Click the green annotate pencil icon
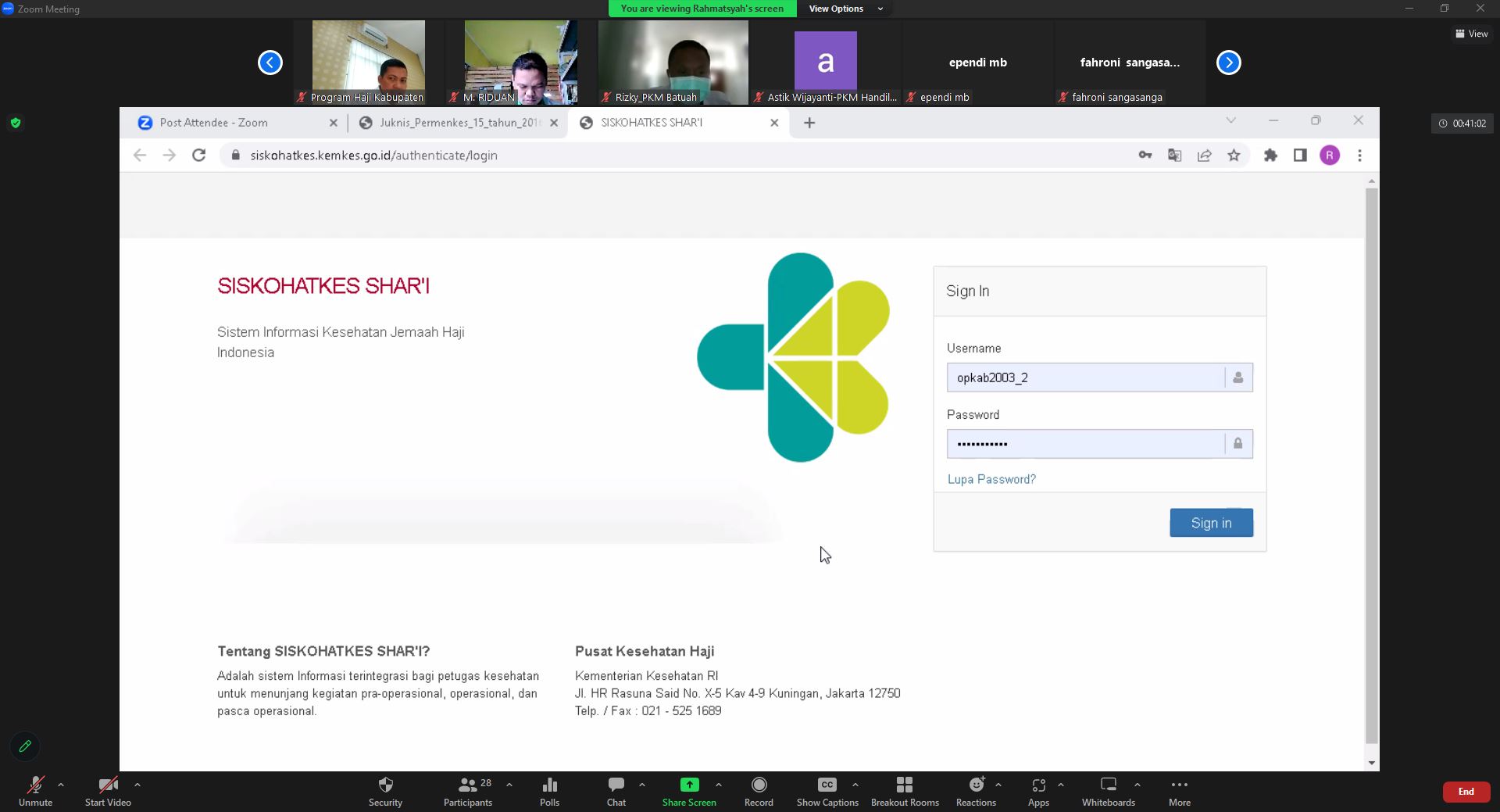Viewport: 1500px width, 812px height. point(25,746)
